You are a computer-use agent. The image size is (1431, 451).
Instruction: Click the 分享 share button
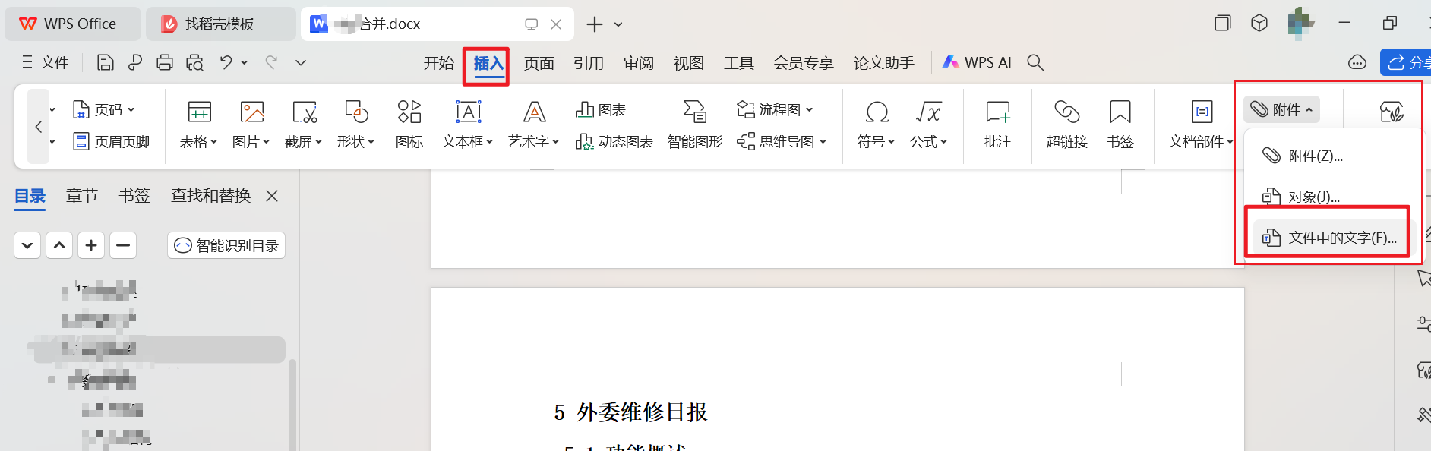(1406, 62)
